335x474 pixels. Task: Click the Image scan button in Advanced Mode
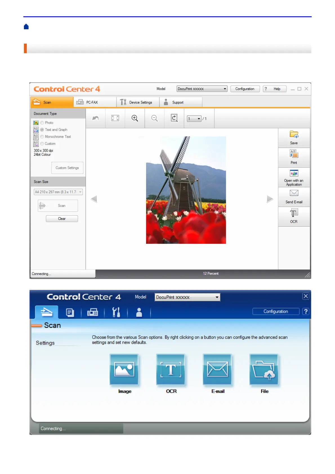[124, 369]
